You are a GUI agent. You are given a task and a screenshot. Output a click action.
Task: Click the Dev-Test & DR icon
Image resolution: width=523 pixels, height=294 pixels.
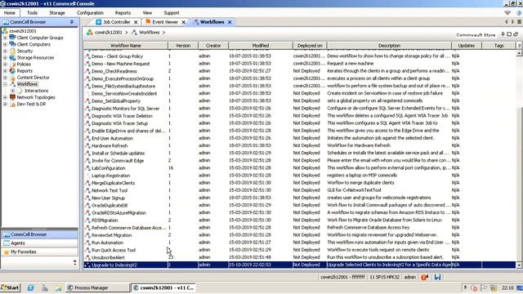pos(13,104)
